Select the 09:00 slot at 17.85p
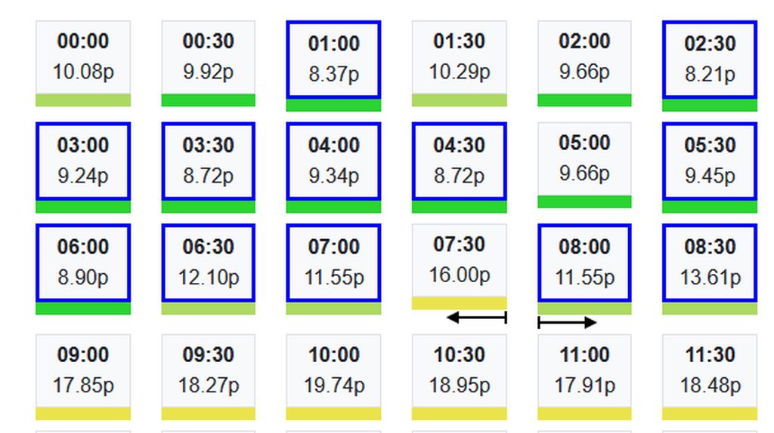Viewport: 774px width, 433px height. (83, 371)
